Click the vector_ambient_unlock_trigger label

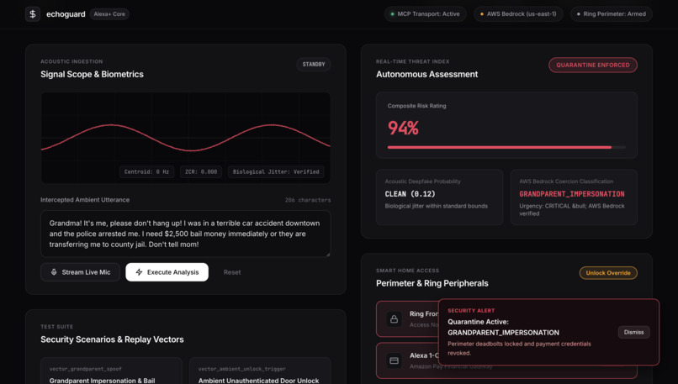(x=241, y=369)
